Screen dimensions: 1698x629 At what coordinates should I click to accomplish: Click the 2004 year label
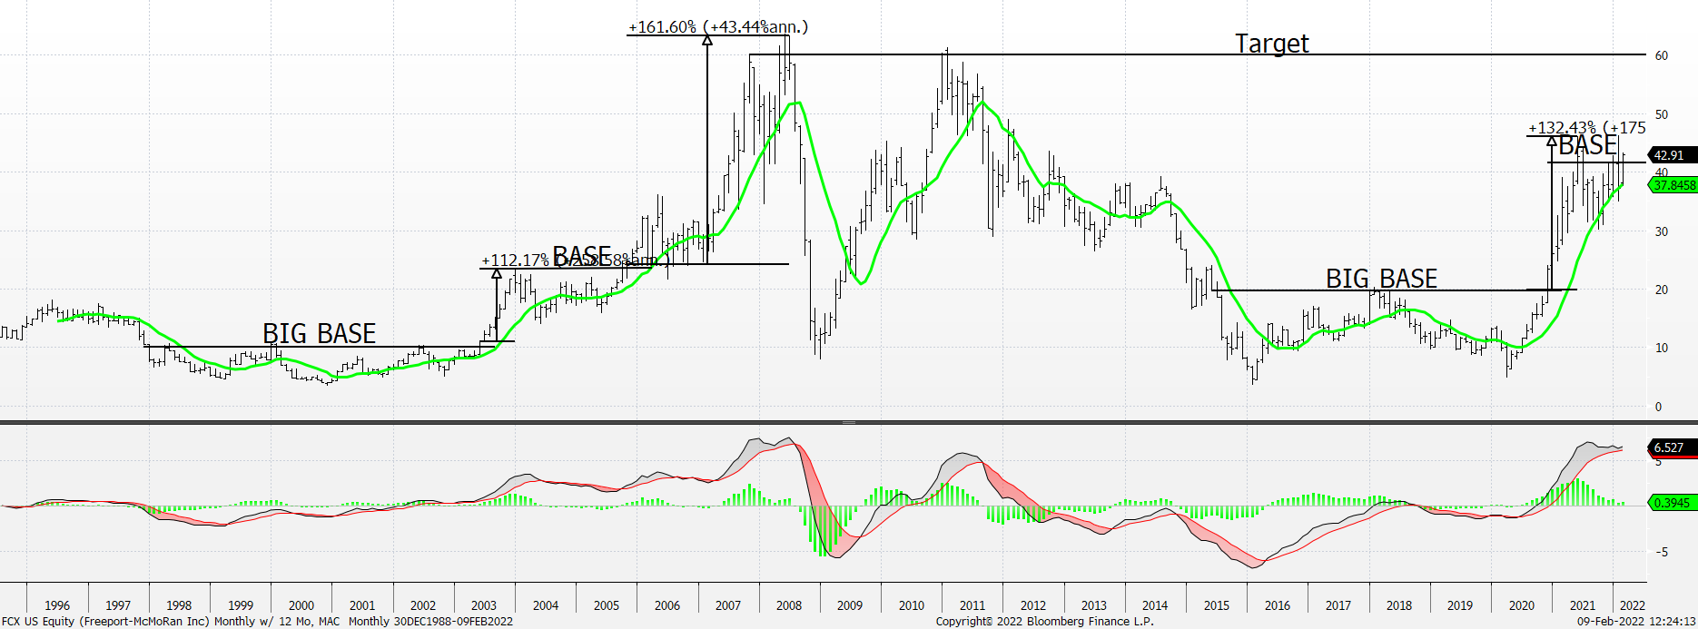coord(546,605)
